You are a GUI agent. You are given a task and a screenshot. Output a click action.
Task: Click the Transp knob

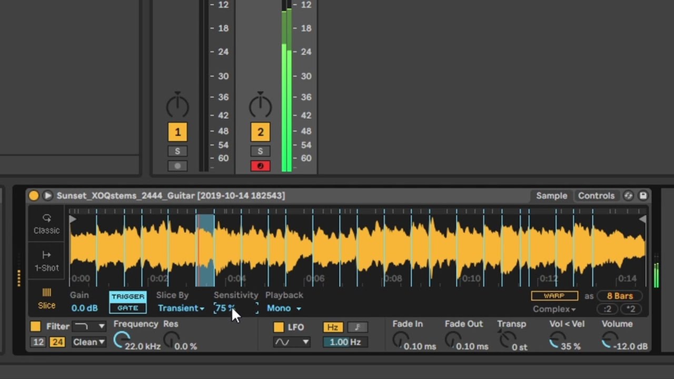pyautogui.click(x=507, y=341)
